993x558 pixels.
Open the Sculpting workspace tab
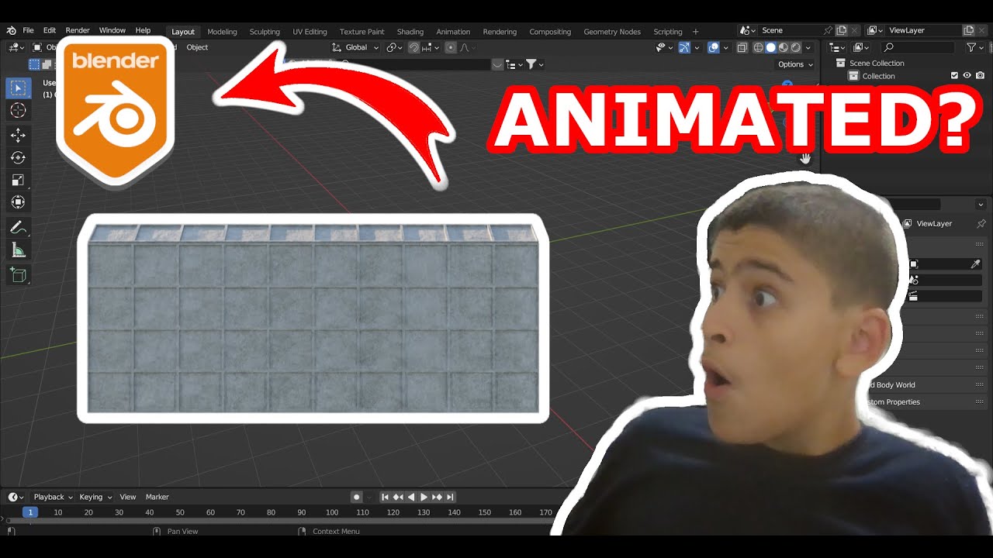[265, 32]
